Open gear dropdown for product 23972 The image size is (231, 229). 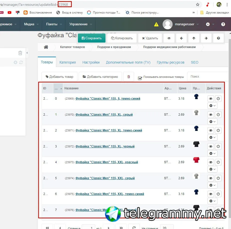point(212,153)
